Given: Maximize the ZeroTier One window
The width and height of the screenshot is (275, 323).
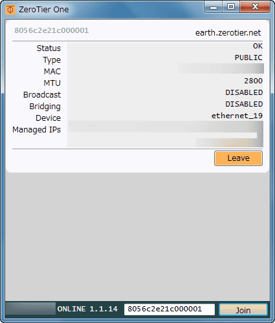Looking at the screenshot, I should click(231, 7).
